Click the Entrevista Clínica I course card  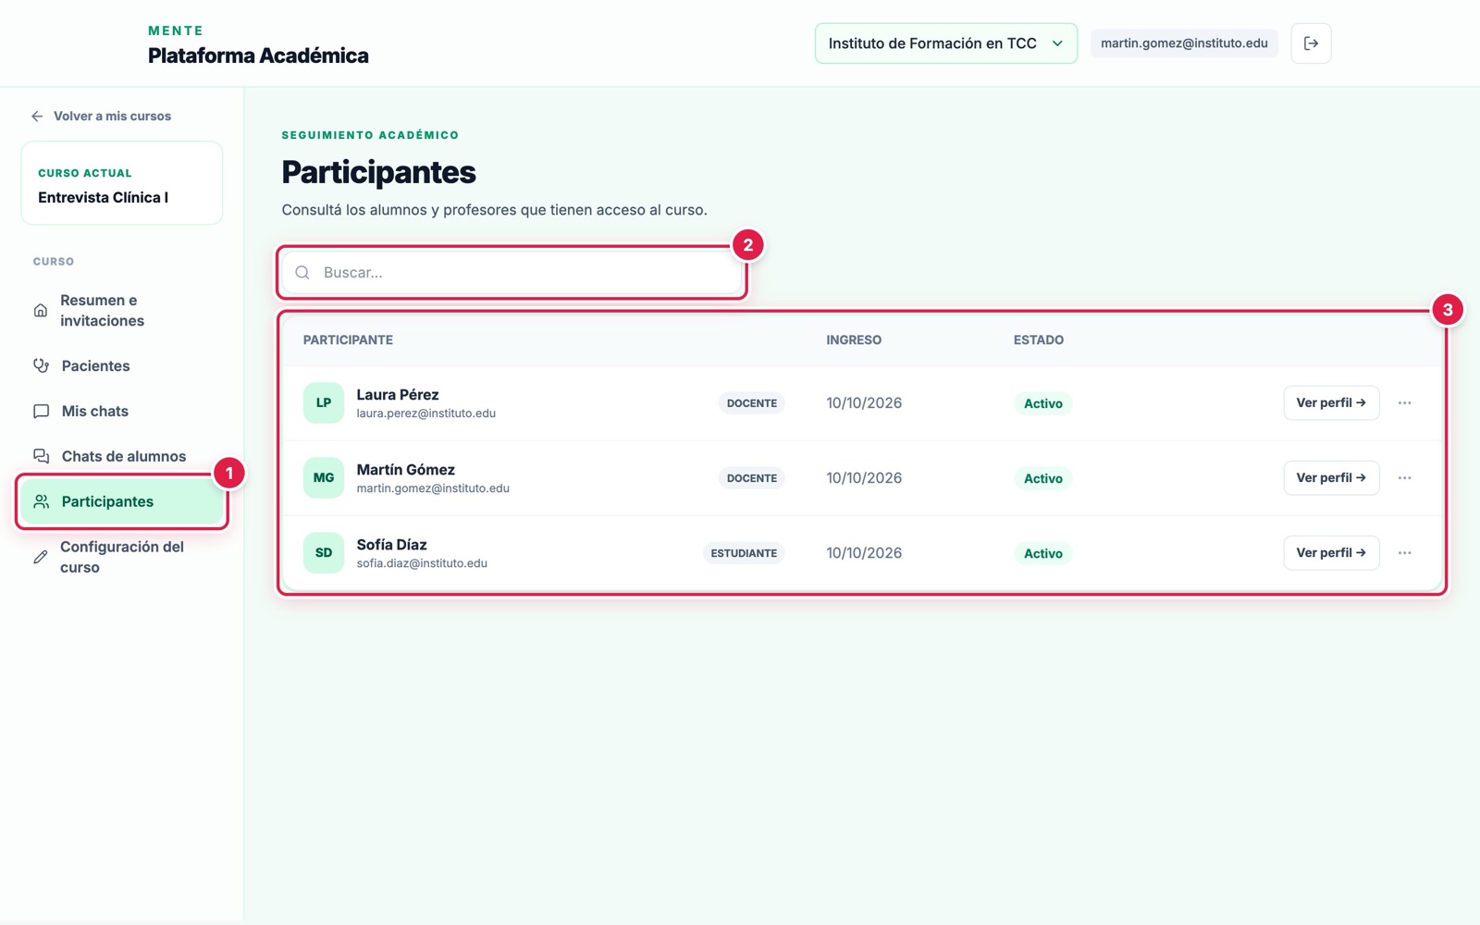point(122,183)
